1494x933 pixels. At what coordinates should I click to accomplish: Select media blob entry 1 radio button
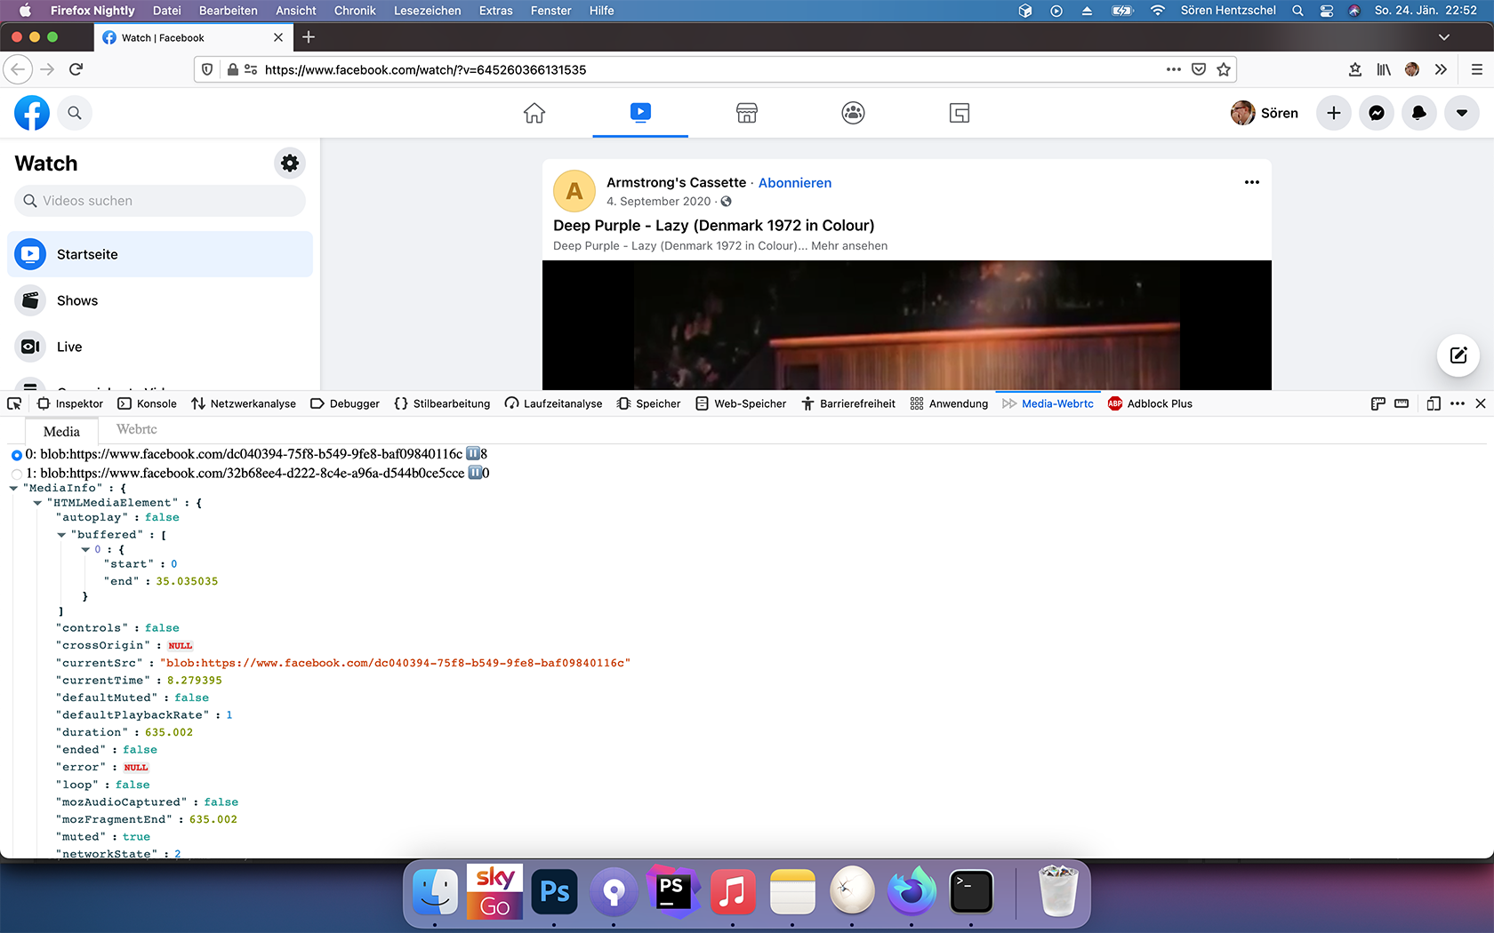17,474
